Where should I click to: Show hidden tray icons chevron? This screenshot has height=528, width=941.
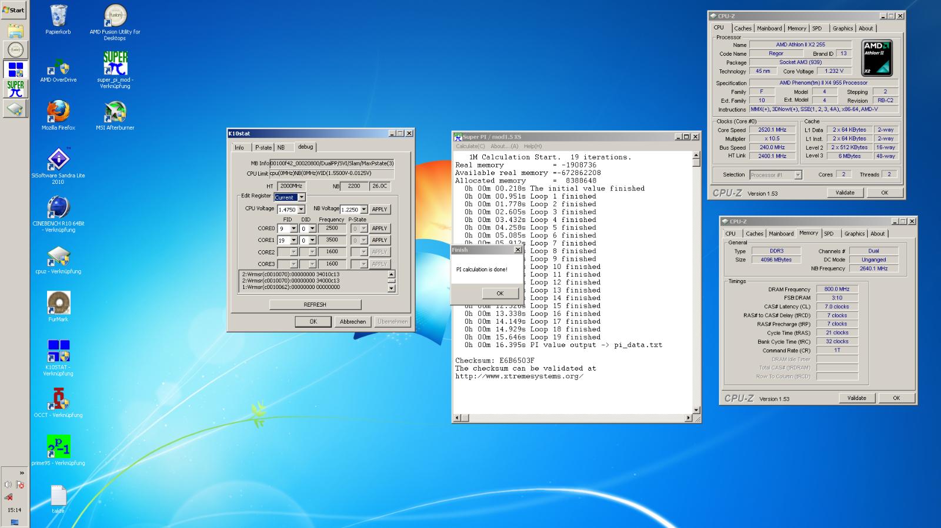[22, 473]
